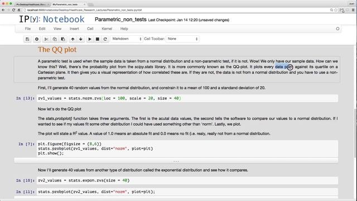Click the paragraph starting 'Now I'll generate 40 values'

coord(143,170)
